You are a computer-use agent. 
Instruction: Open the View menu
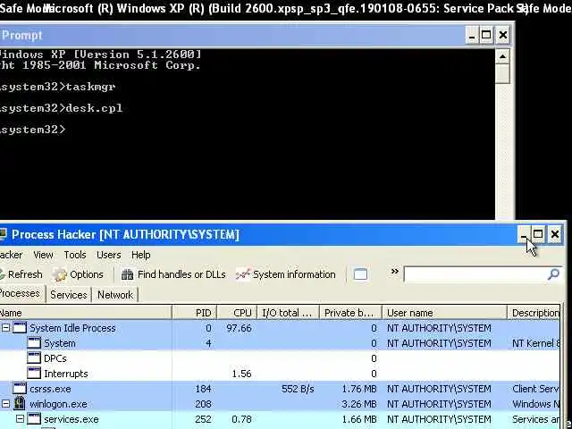coord(43,255)
